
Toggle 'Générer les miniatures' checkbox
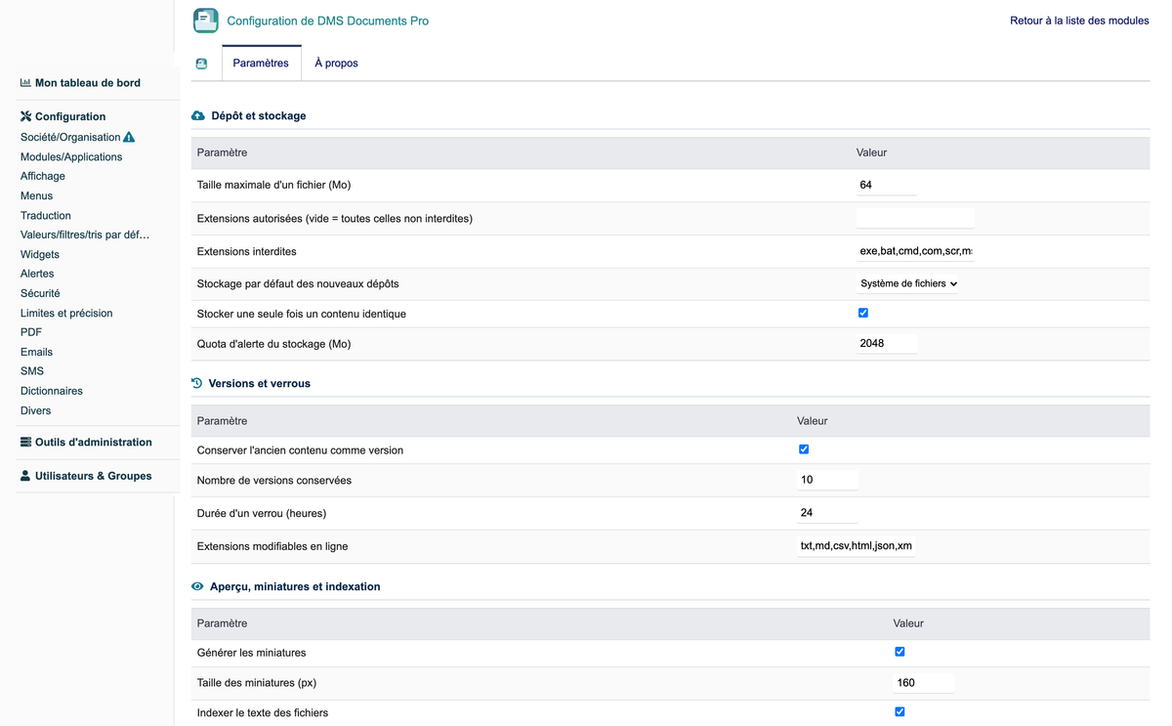pos(900,652)
